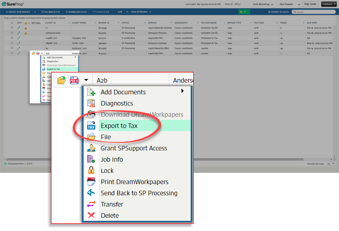Expand the Add Documents submenu arrow
This screenshot has width=339, height=231.
point(182,92)
